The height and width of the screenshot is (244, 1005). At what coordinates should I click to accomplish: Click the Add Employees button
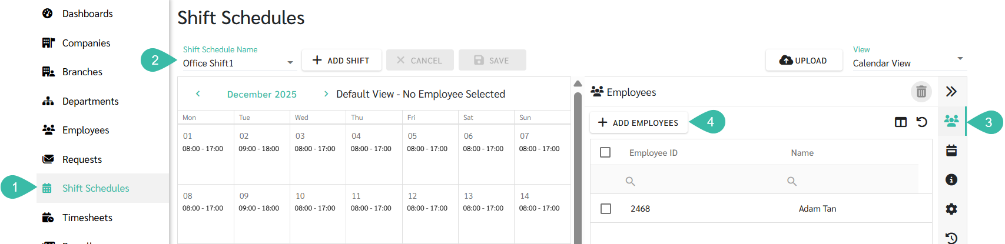[639, 123]
